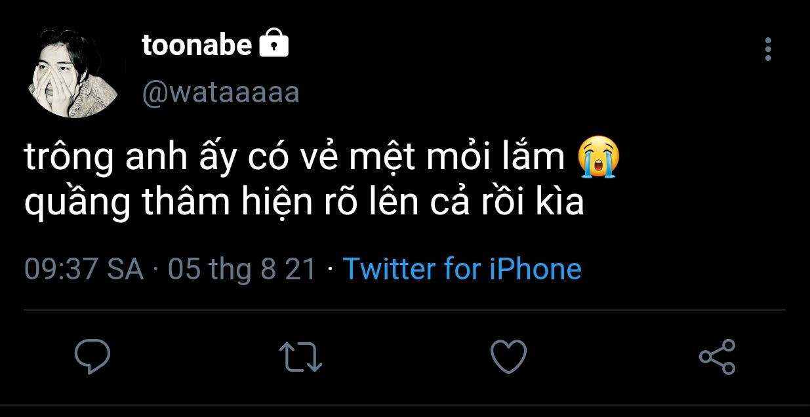The height and width of the screenshot is (417, 810).
Task: Click the word "iPhone" in the source label
Action: pyautogui.click(x=536, y=269)
